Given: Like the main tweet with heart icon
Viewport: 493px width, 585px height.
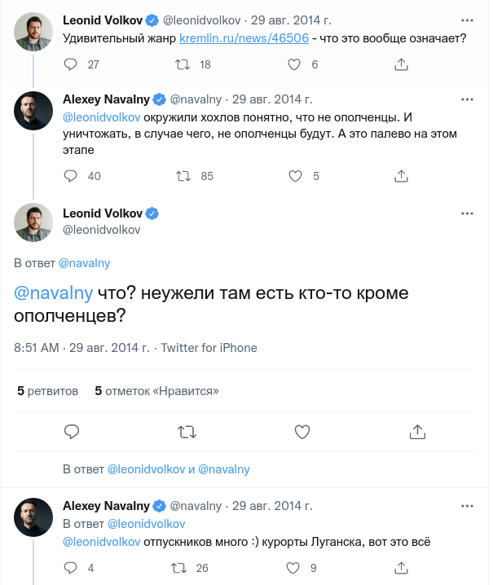Looking at the screenshot, I should click(302, 431).
